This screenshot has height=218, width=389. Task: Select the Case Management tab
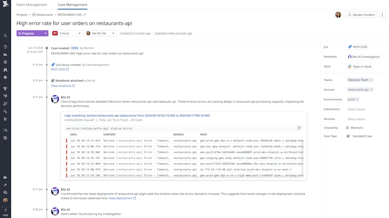[72, 5]
